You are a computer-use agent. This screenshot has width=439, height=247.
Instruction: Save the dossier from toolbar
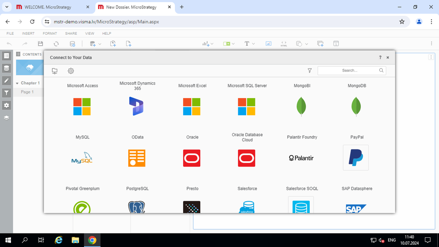(x=40, y=44)
